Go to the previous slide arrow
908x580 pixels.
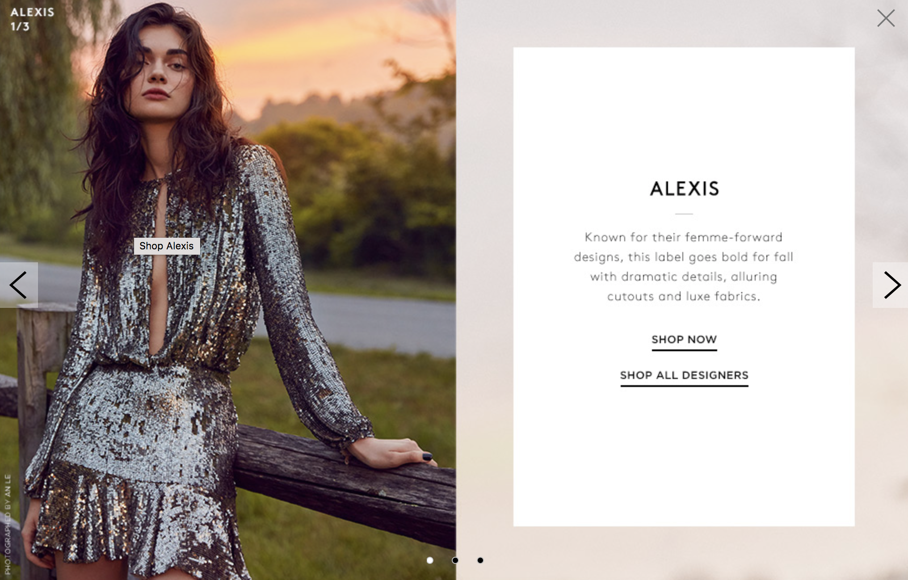pyautogui.click(x=19, y=285)
